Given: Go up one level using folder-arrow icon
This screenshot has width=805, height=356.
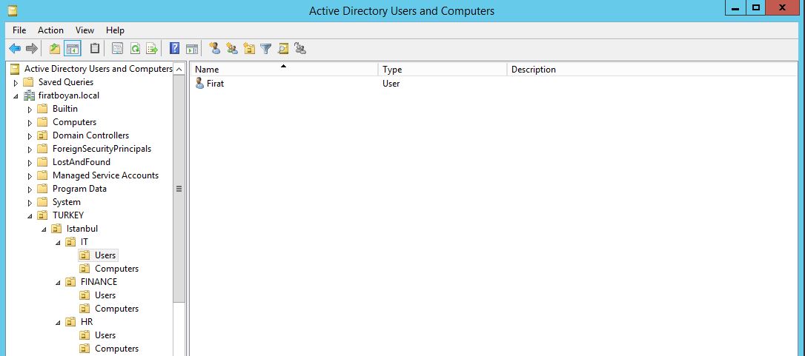Looking at the screenshot, I should (54, 49).
